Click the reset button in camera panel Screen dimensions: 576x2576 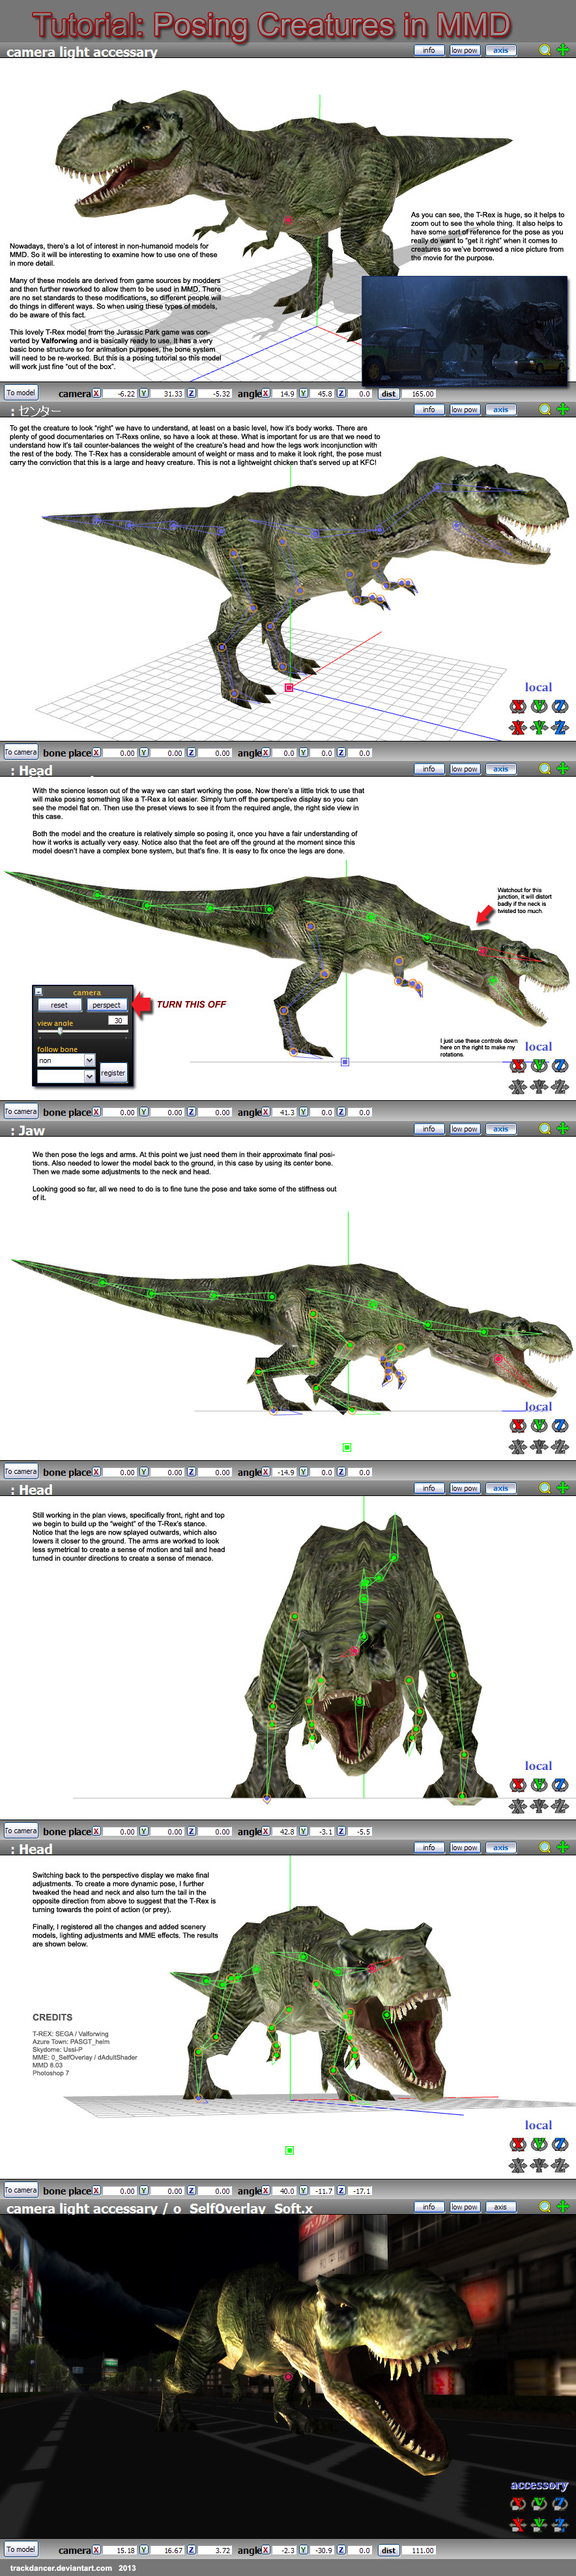click(59, 1005)
